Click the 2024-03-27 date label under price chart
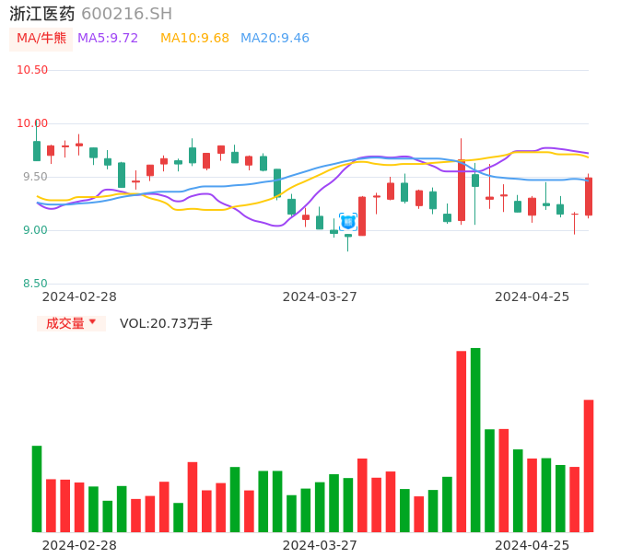This screenshot has width=632, height=558. [x=320, y=296]
